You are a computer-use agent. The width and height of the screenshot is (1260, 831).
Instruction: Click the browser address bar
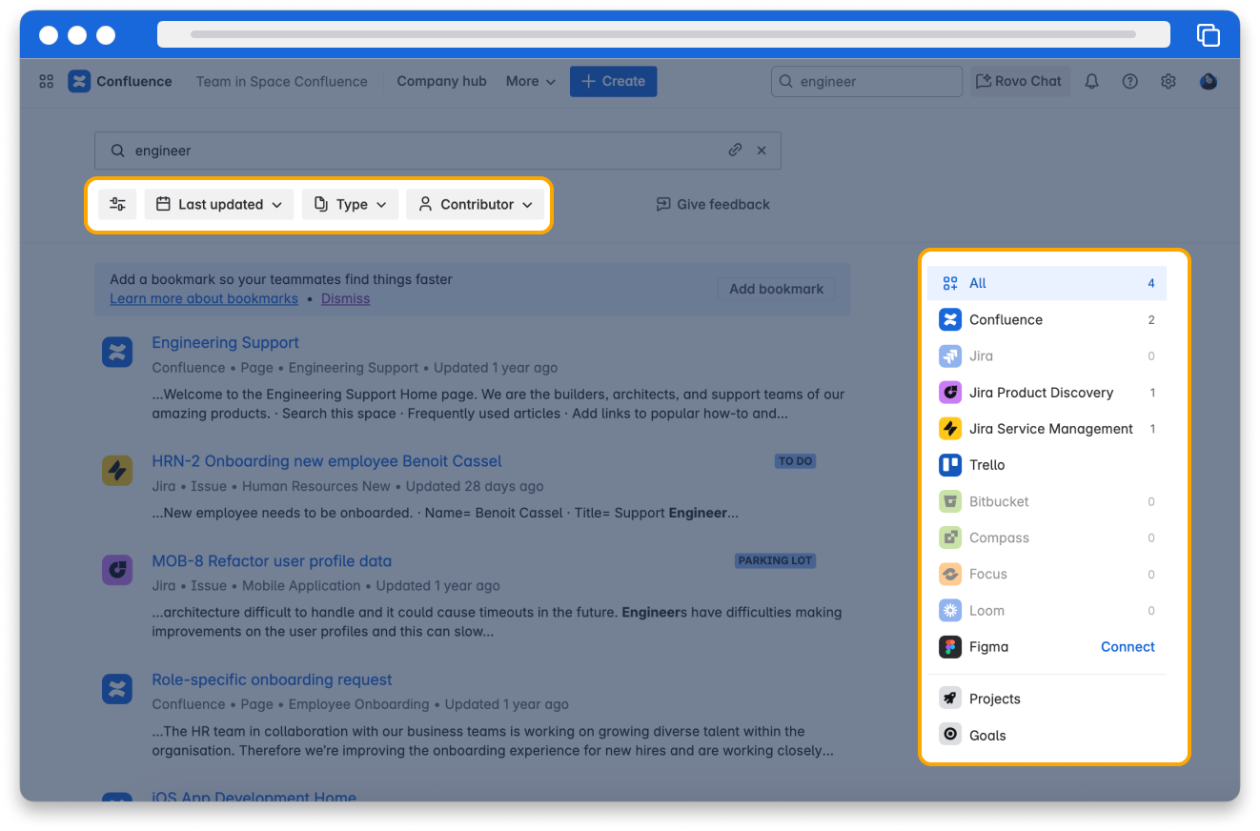pyautogui.click(x=663, y=34)
